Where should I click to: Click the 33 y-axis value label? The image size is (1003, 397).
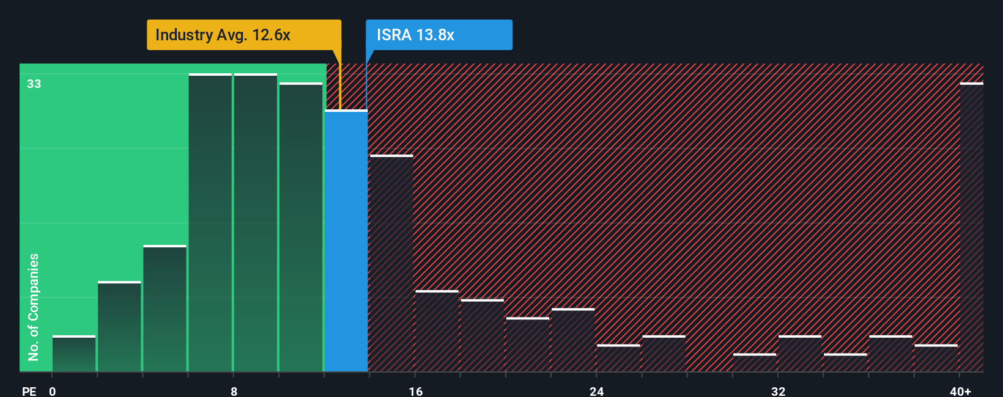click(34, 84)
